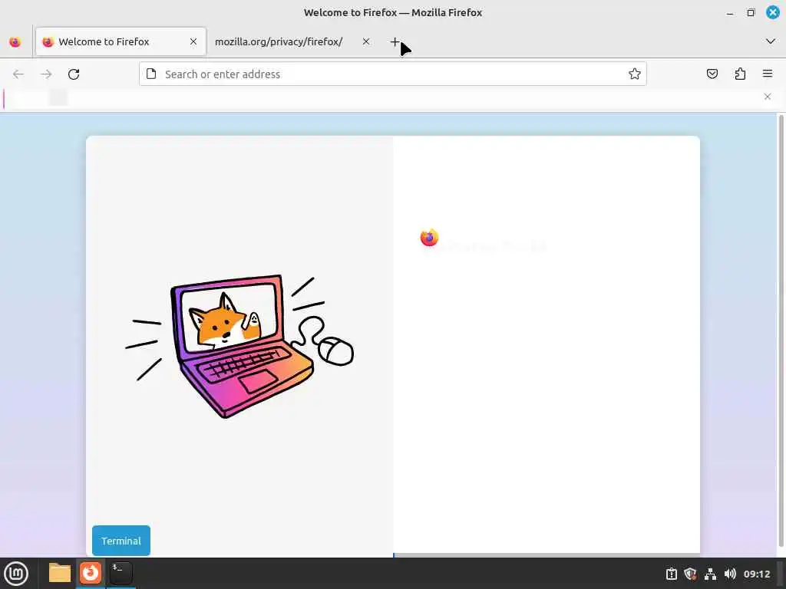This screenshot has height=589, width=786.
Task: Click the page info icon in address bar
Action: click(151, 74)
